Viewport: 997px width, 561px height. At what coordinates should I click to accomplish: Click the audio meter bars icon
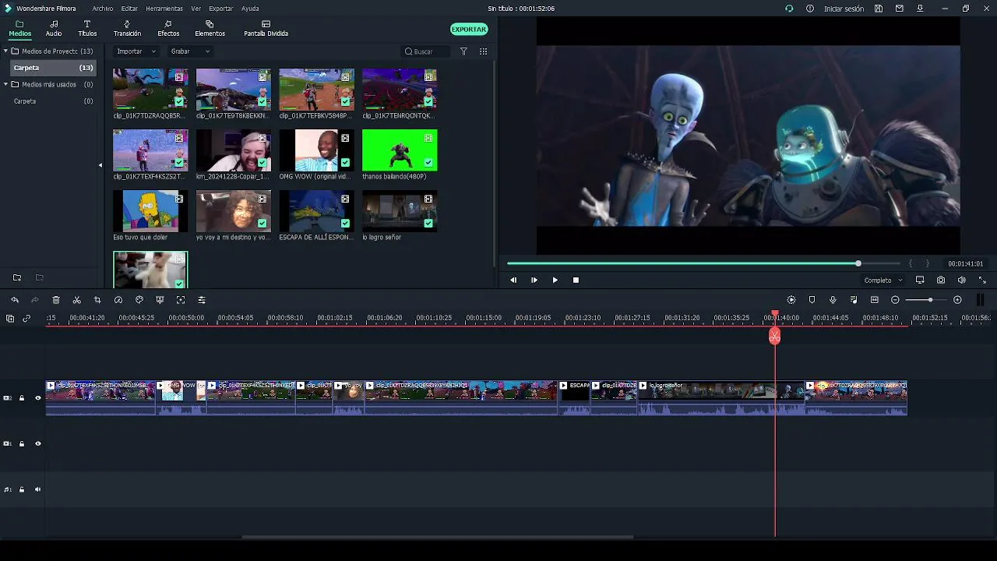(980, 300)
